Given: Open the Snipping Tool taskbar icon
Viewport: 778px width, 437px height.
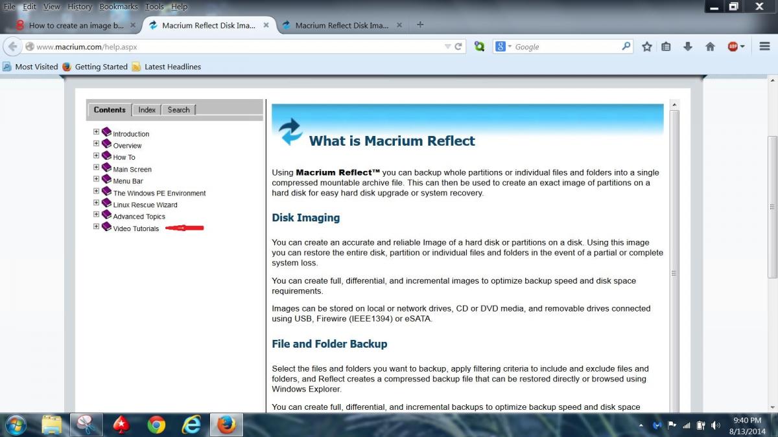Looking at the screenshot, I should [87, 425].
